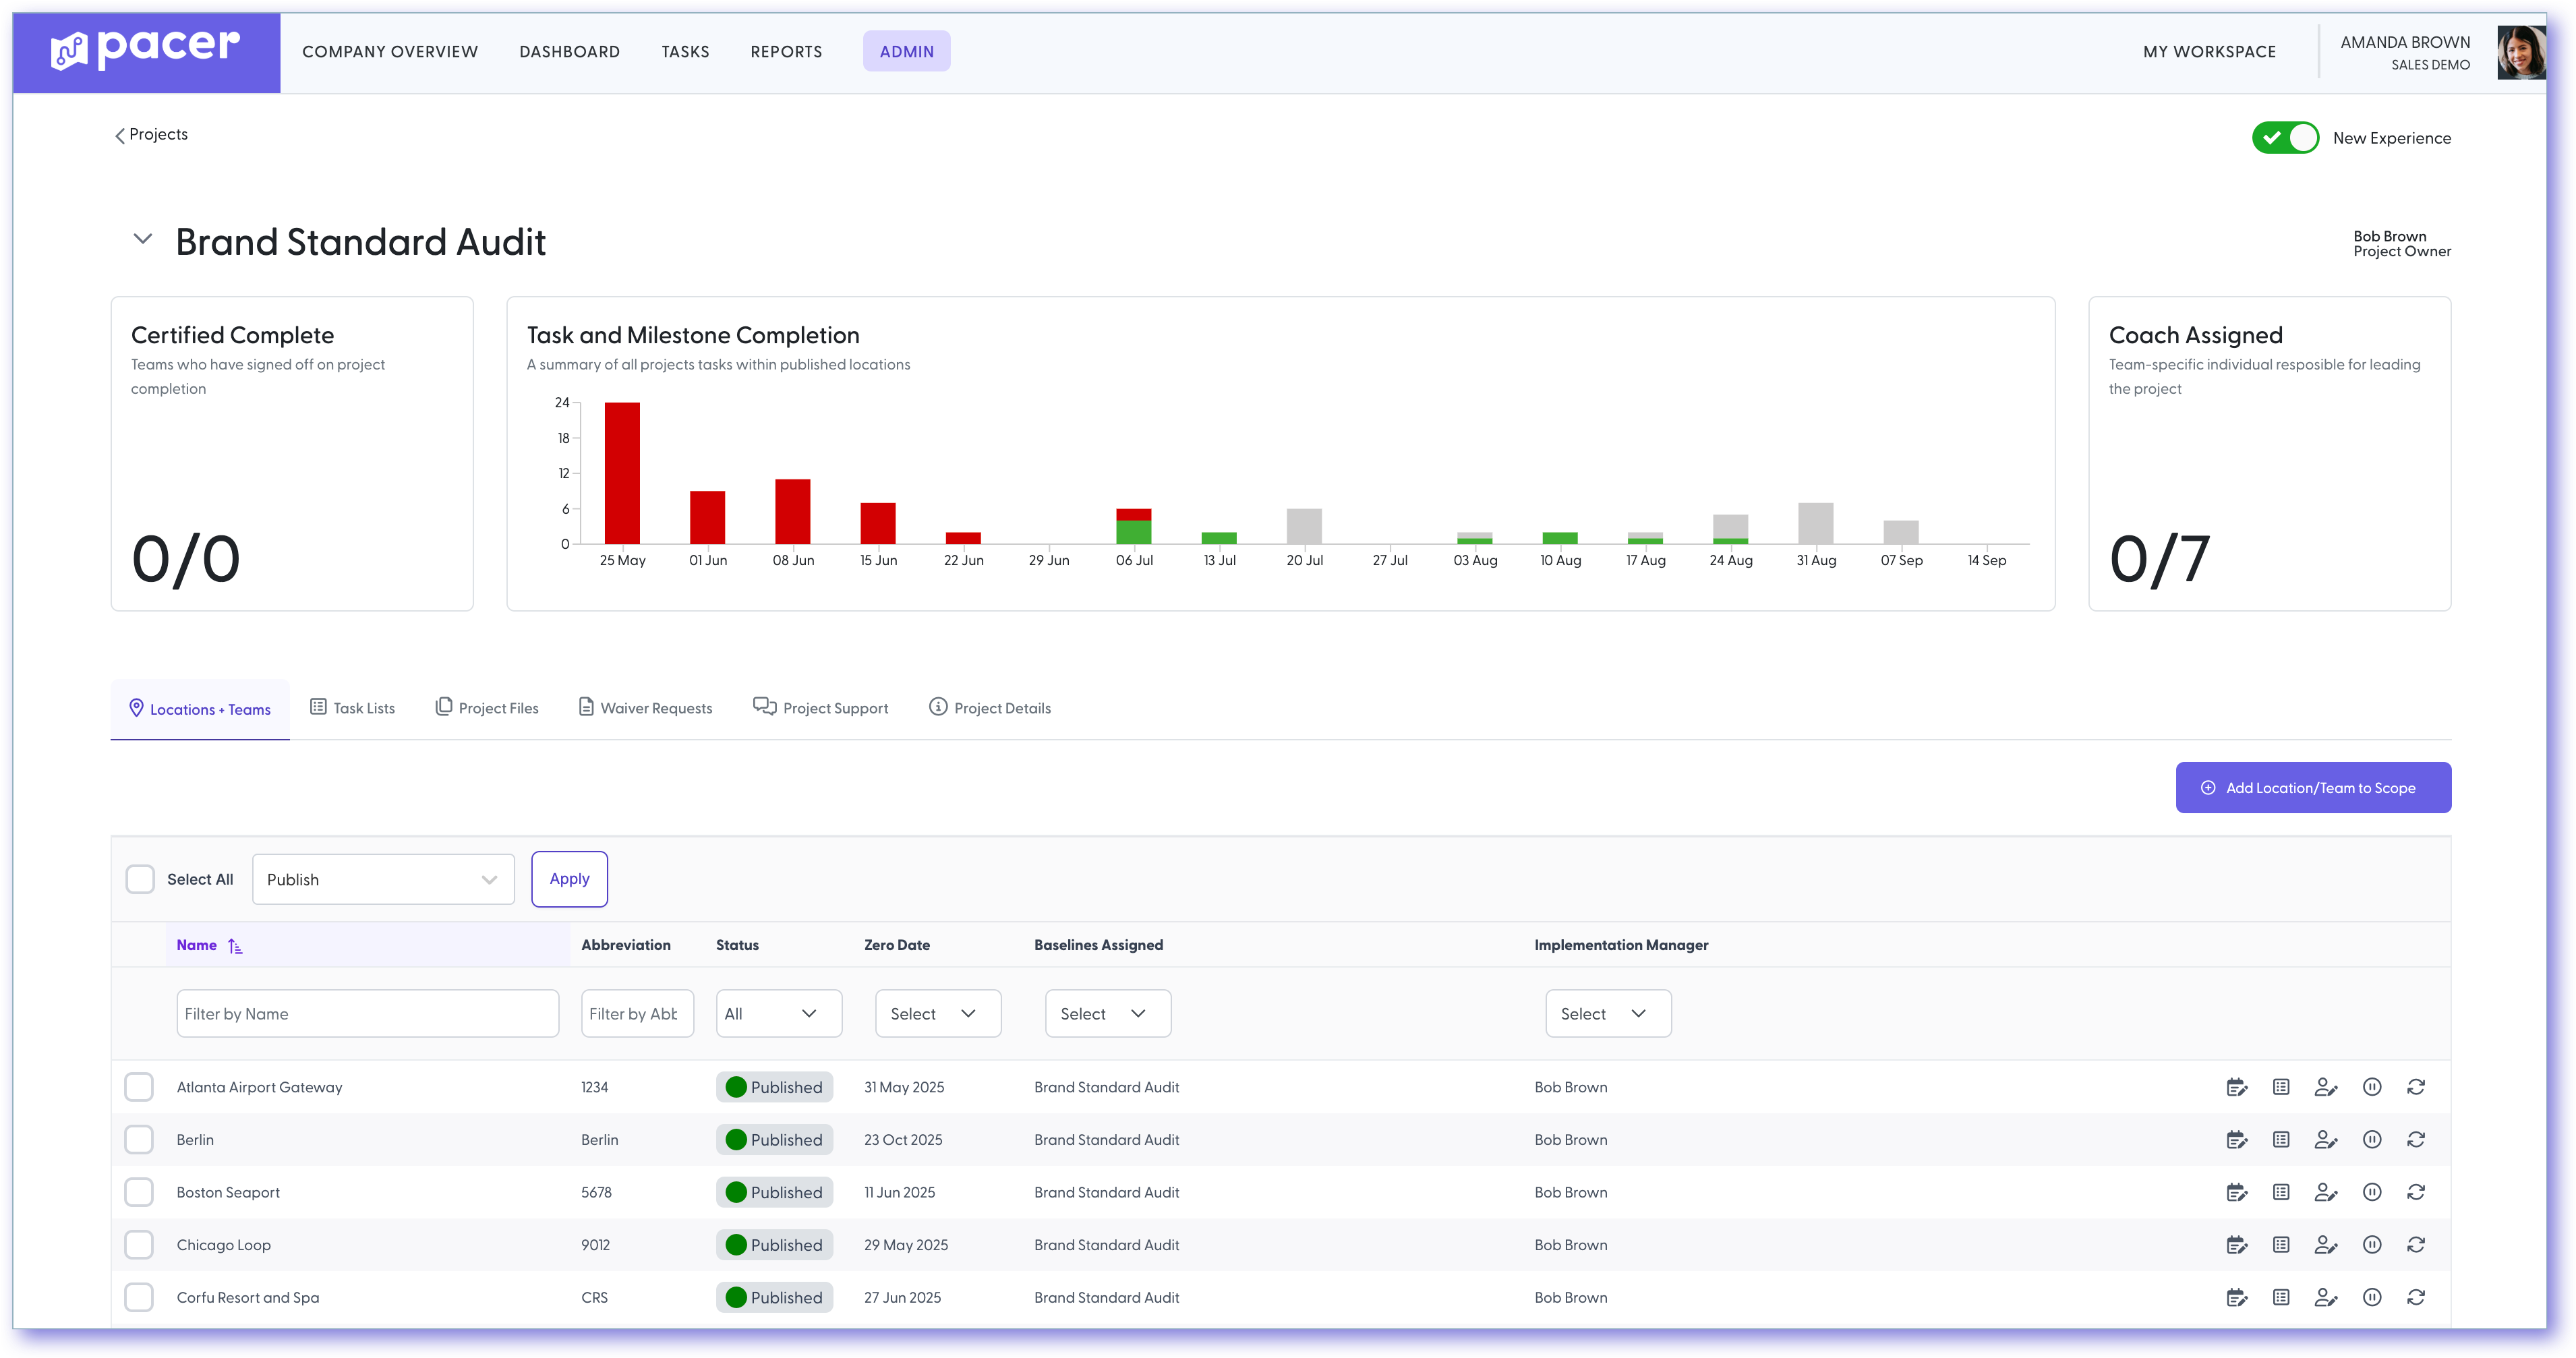Image resolution: width=2576 pixels, height=1358 pixels.
Task: Click the Filter by Abbreviation field
Action: coord(637,1014)
